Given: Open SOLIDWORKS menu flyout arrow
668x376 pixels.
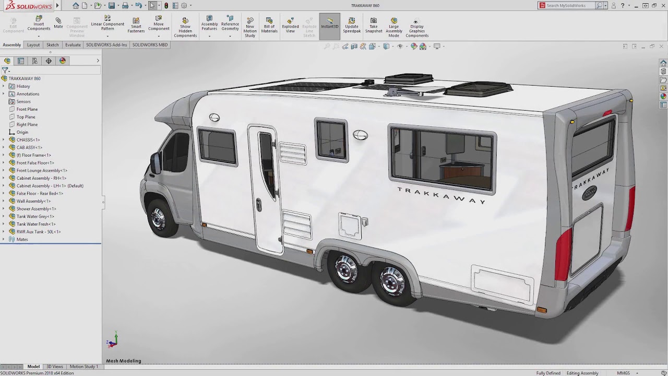Looking at the screenshot, I should tap(57, 6).
